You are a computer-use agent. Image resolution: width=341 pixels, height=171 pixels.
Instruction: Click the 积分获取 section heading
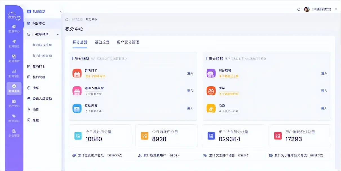pos(81,58)
